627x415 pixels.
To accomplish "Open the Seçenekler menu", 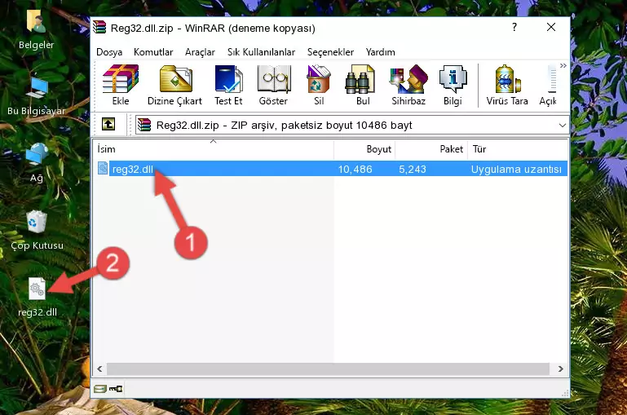I will click(x=330, y=52).
